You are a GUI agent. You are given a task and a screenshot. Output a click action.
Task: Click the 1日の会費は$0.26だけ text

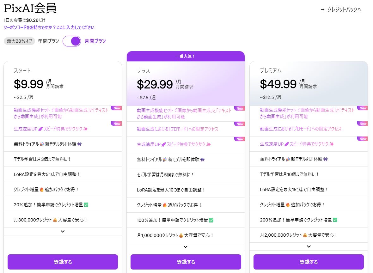(25, 20)
